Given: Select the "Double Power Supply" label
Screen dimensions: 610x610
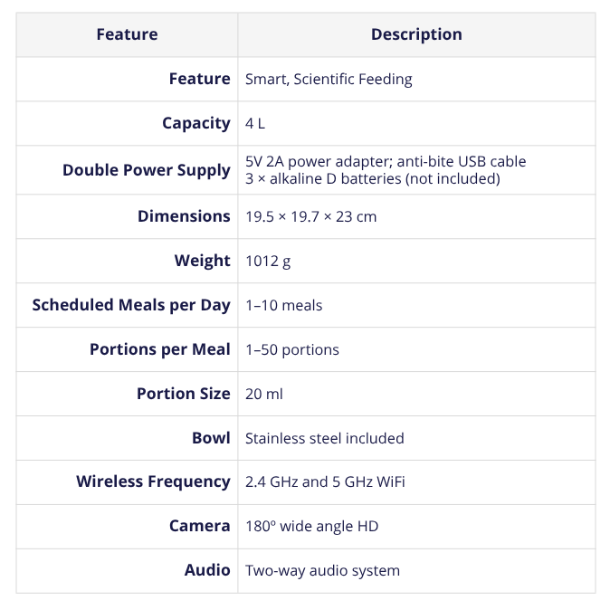Looking at the screenshot, I should [146, 170].
